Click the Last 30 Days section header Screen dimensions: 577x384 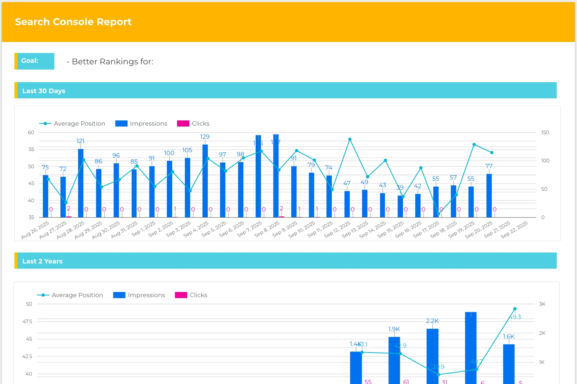[44, 91]
